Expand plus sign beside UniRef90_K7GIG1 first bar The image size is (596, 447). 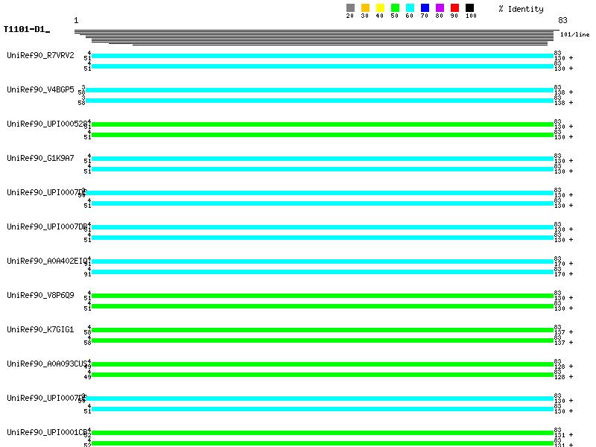[571, 332]
